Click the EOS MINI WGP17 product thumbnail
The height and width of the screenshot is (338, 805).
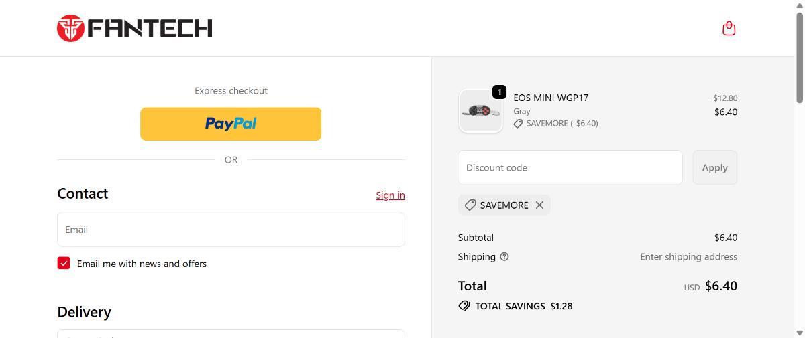[x=480, y=111]
